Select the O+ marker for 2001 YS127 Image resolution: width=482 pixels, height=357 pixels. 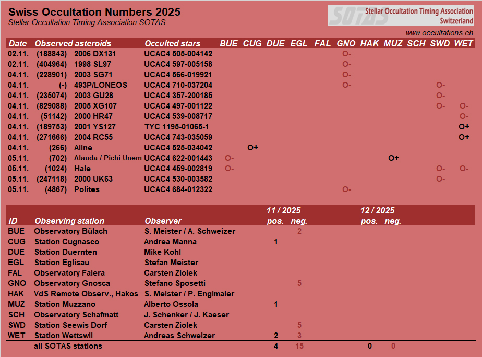pyautogui.click(x=464, y=127)
